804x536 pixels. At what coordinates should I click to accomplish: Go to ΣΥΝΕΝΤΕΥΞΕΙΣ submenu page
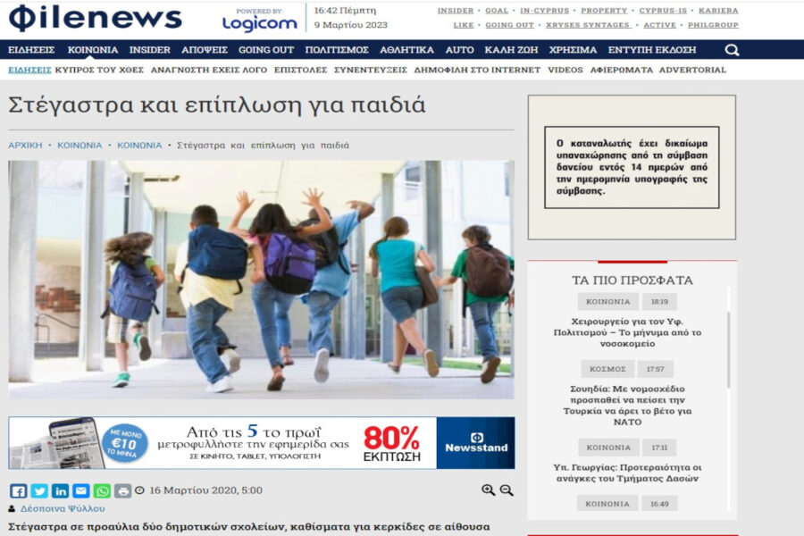point(371,70)
